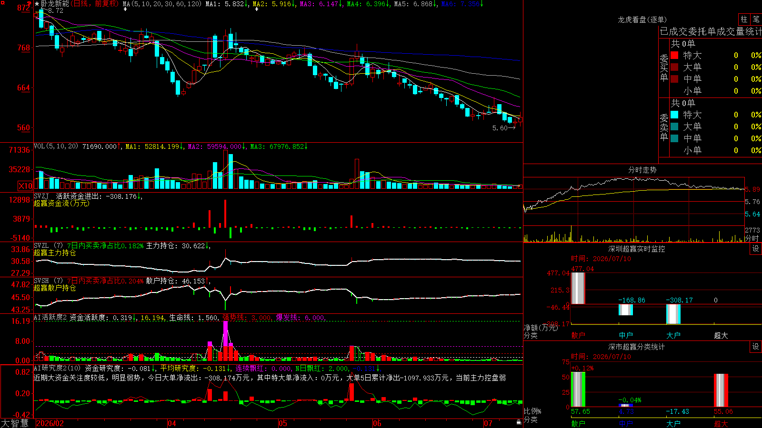Click the 柱 (bar) view button
The height and width of the screenshot is (428, 762).
pos(744,19)
